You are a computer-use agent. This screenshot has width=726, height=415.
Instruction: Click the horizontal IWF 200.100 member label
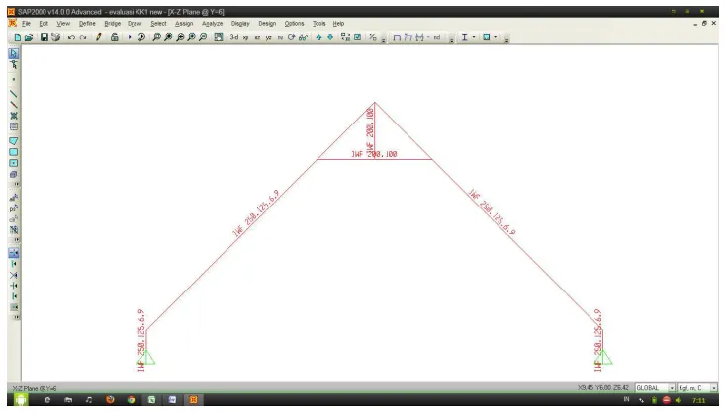(x=374, y=154)
